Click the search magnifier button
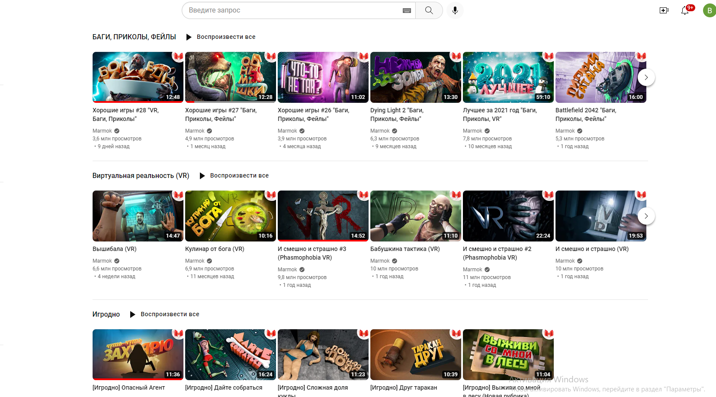 pos(429,10)
